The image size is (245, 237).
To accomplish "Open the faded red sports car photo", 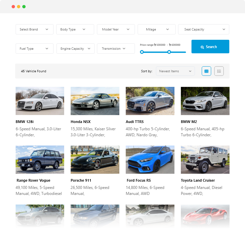I will pyautogui.click(x=205, y=216).
